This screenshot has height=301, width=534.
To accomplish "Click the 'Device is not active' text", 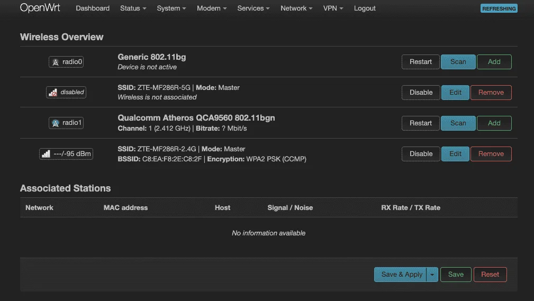I will (x=147, y=67).
